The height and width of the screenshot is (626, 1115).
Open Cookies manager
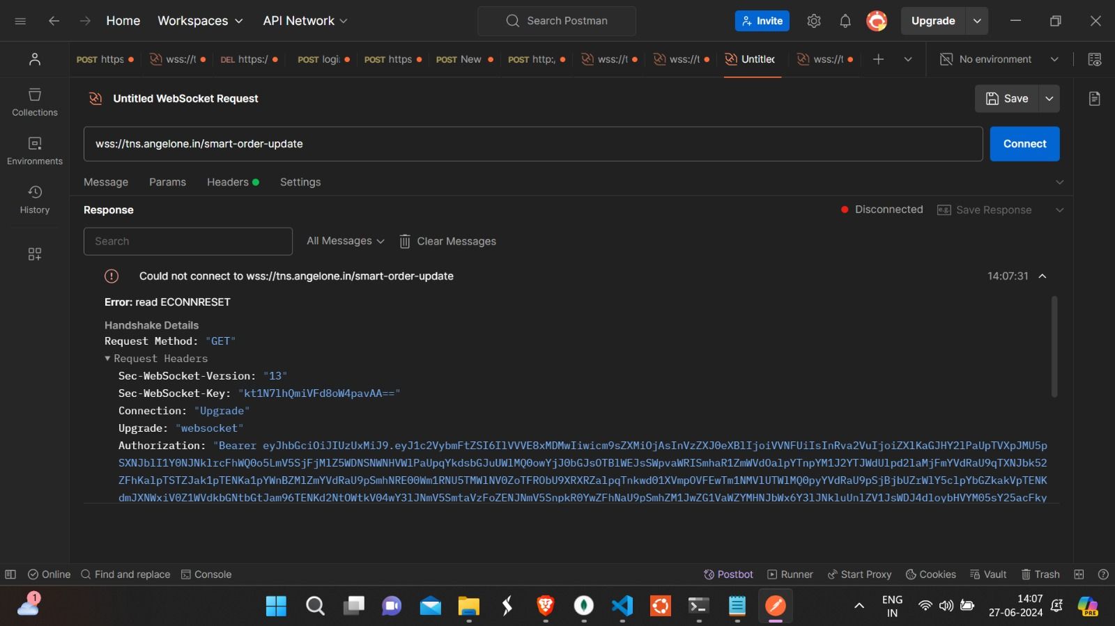coord(930,574)
